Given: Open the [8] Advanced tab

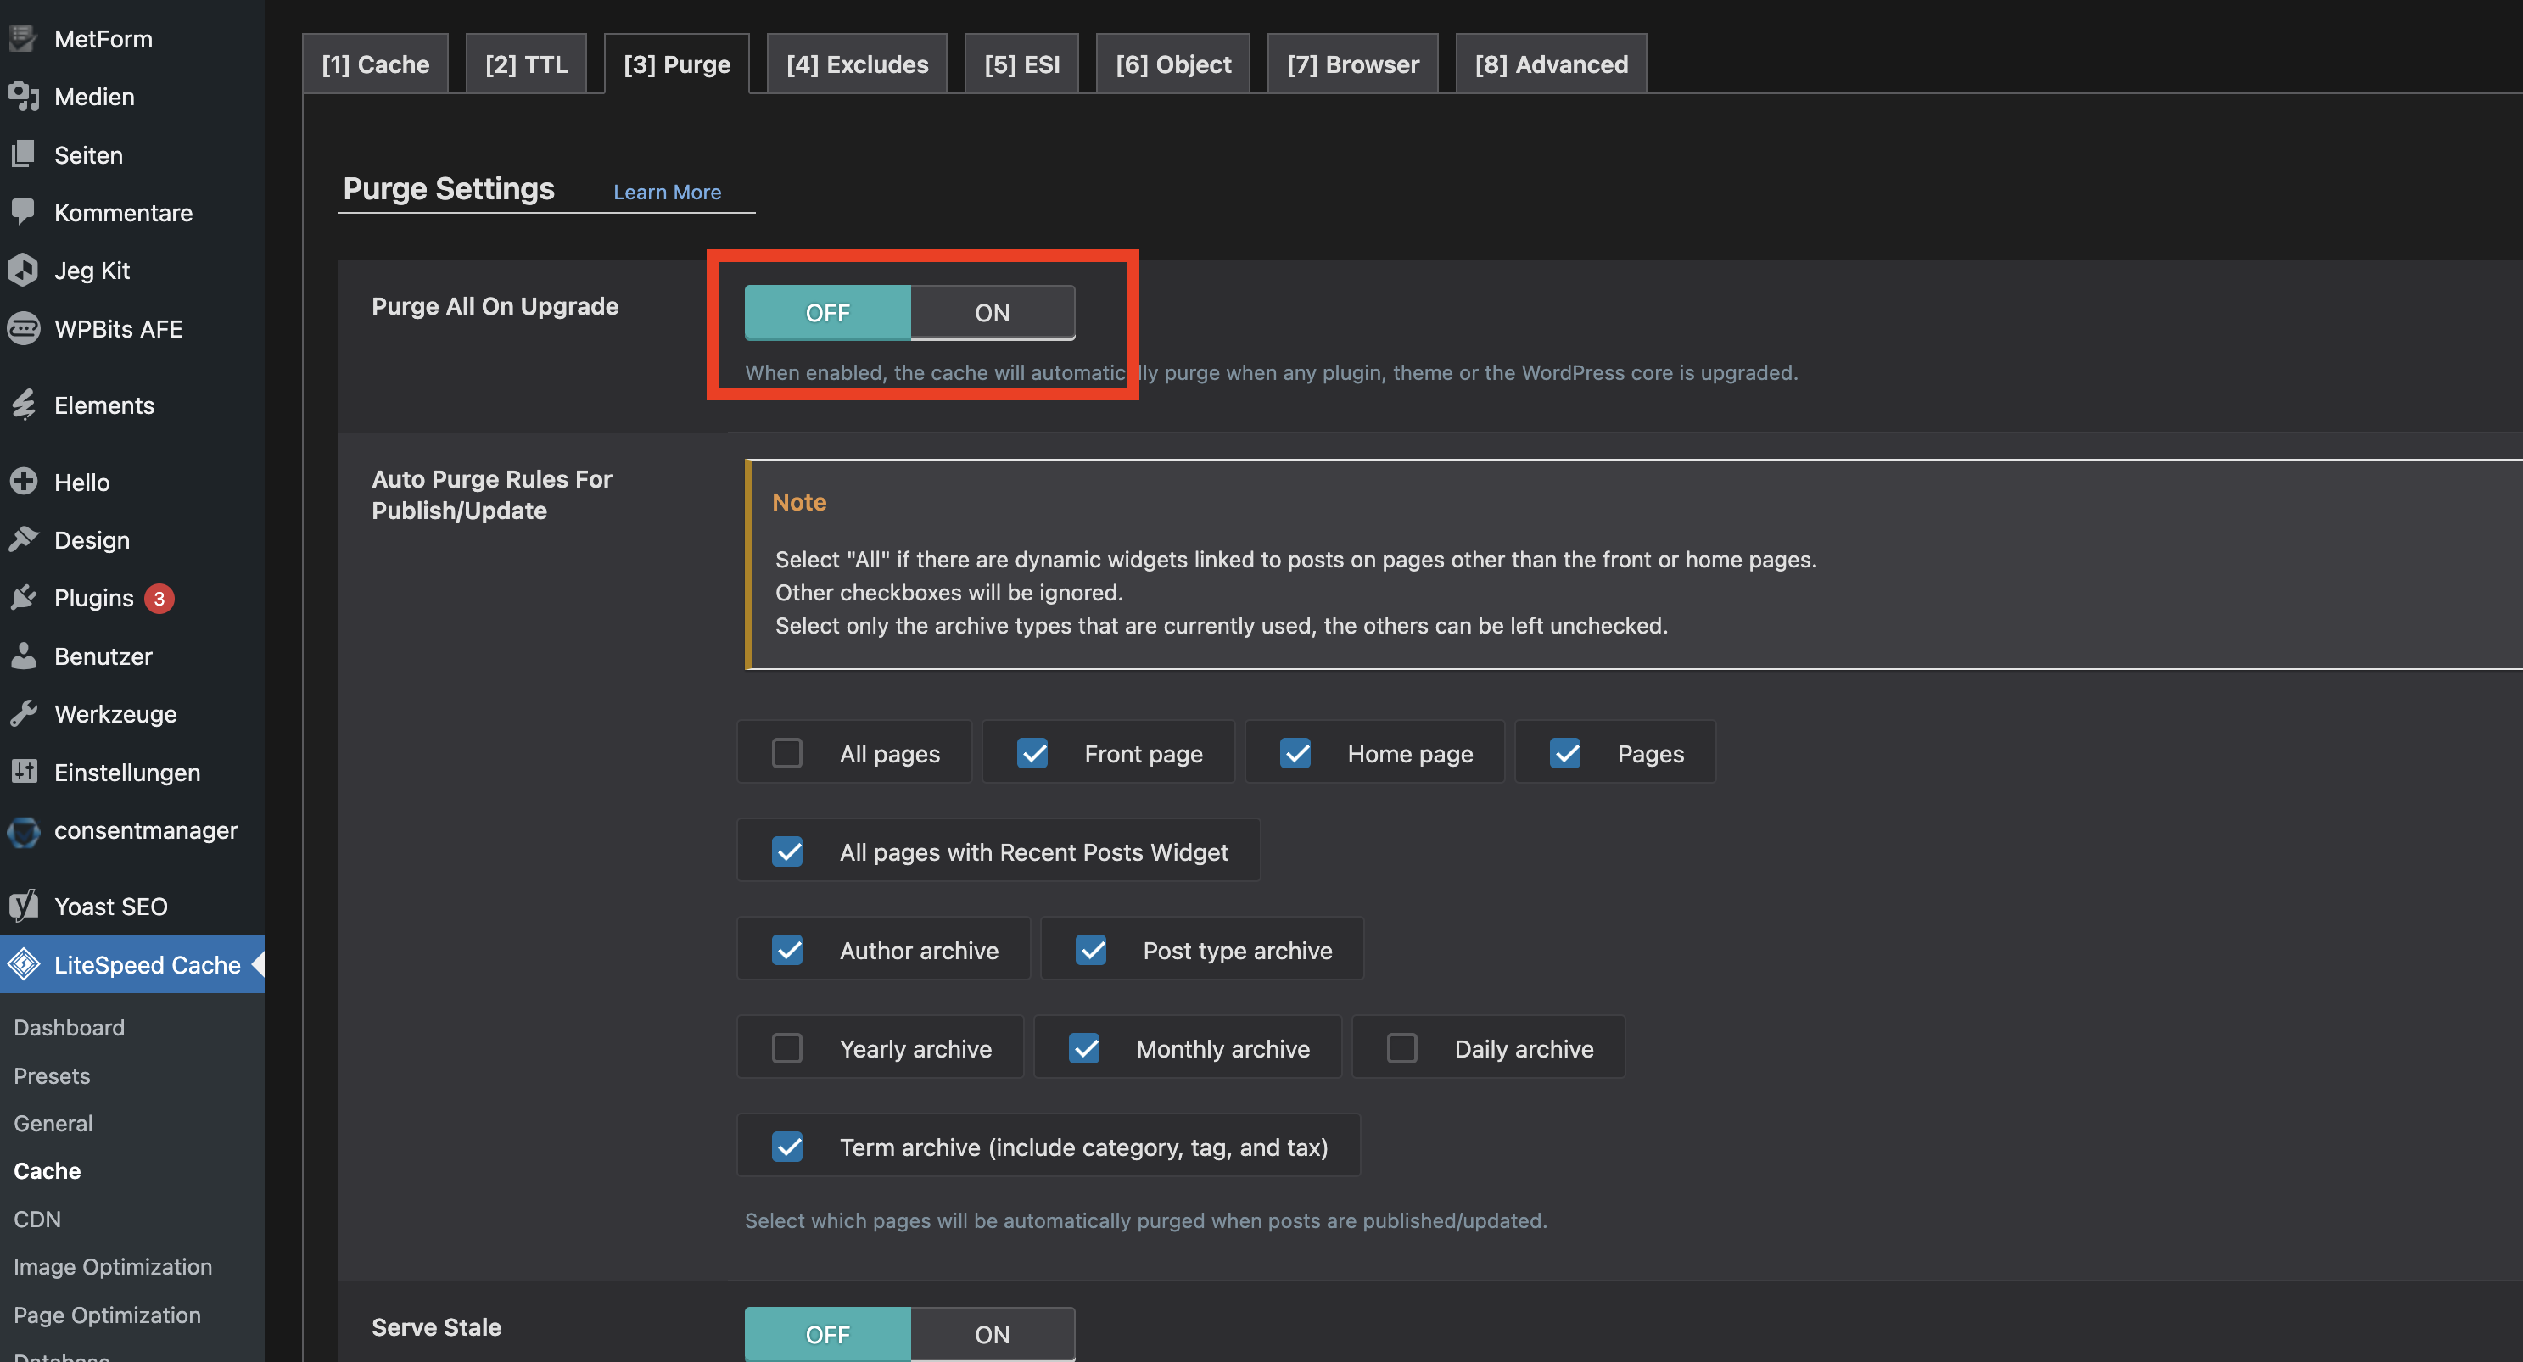Looking at the screenshot, I should (x=1551, y=64).
